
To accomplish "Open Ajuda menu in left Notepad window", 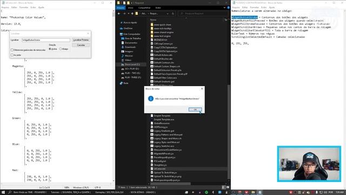I will coord(41,7).
